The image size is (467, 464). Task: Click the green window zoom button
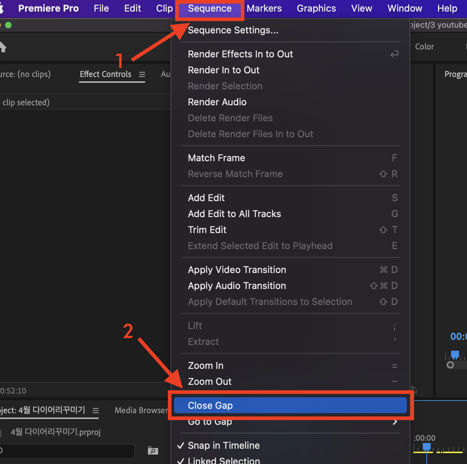[x=8, y=25]
